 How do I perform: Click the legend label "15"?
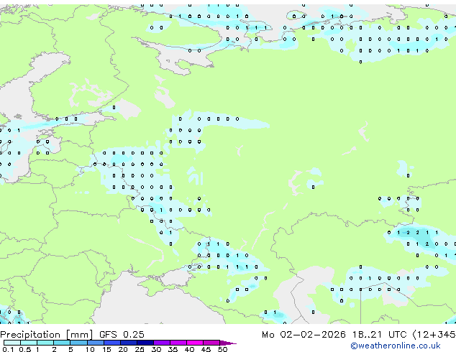tap(106, 349)
